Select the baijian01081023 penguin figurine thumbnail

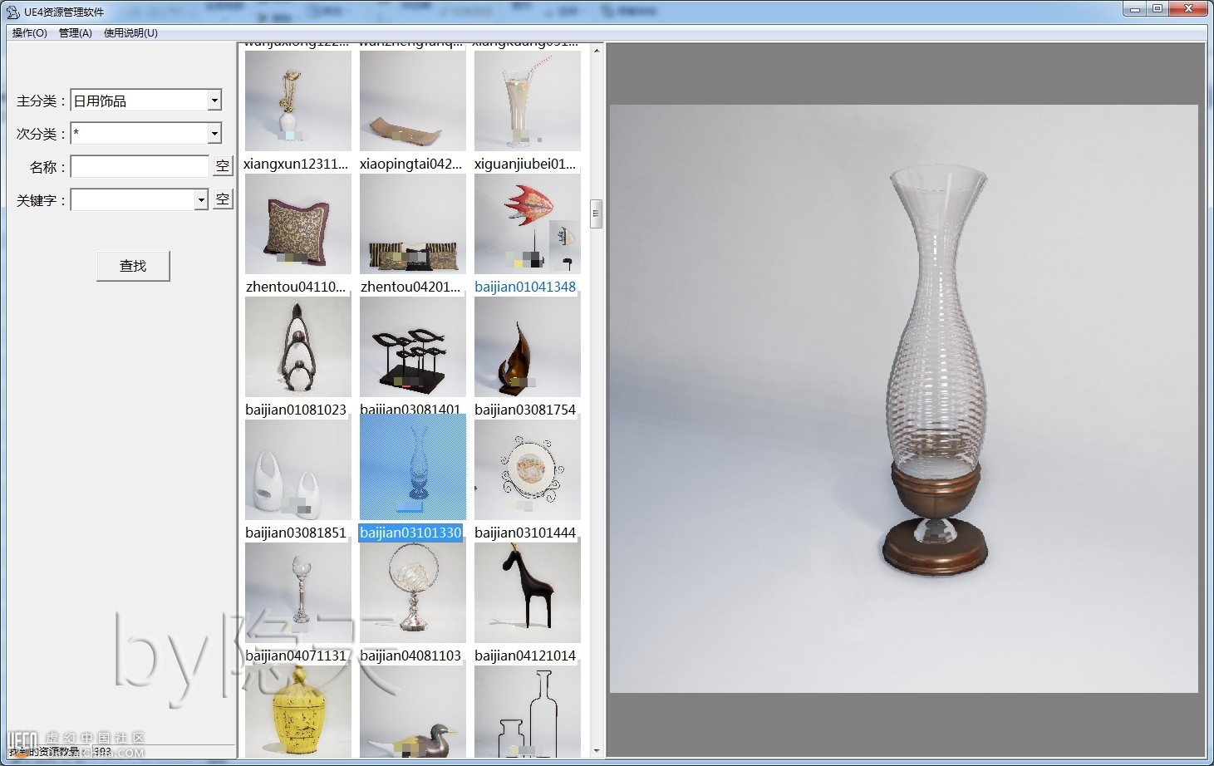(x=298, y=346)
